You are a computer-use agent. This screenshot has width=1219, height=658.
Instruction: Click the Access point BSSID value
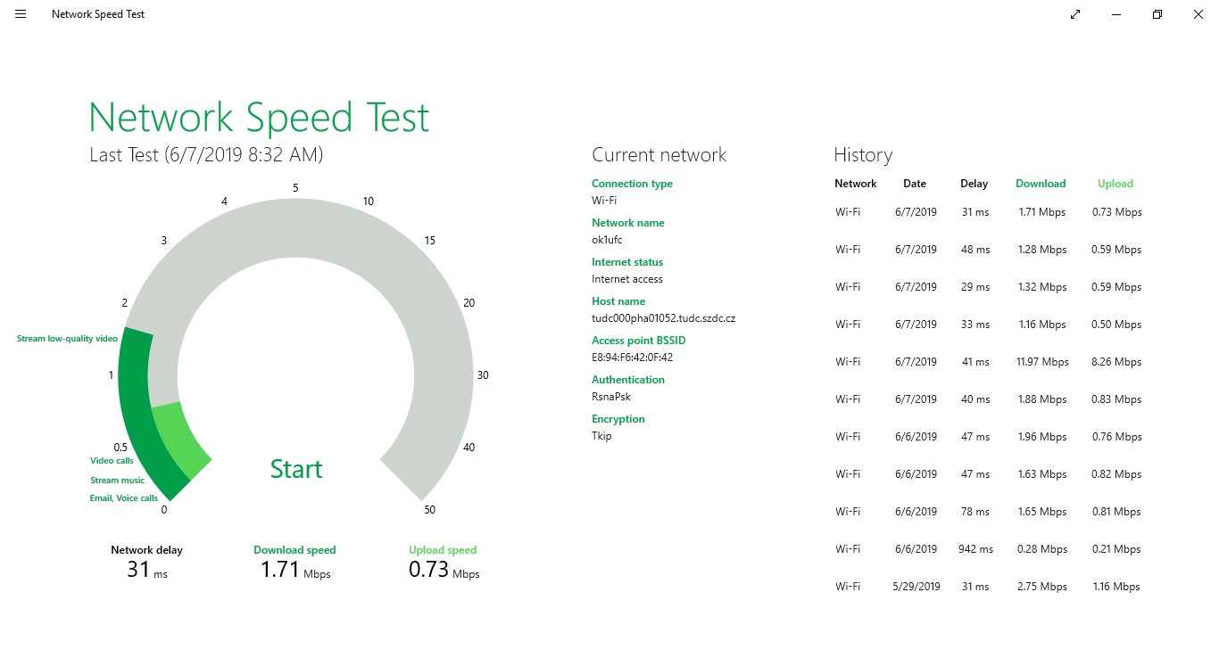tap(632, 358)
